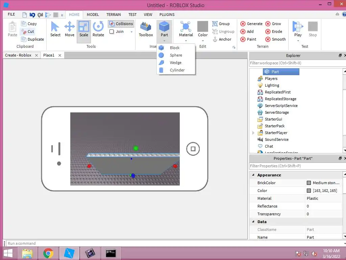Click the Windows Start button
Image resolution: width=346 pixels, height=260 pixels.
coord(8,253)
